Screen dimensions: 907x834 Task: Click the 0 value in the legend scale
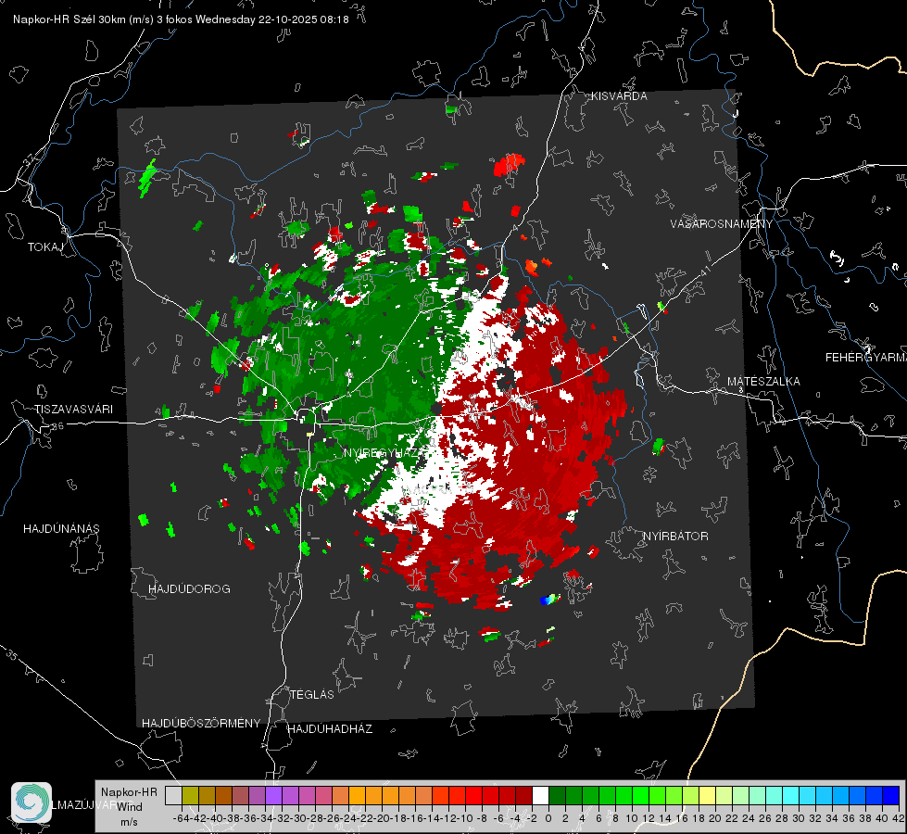point(548,818)
